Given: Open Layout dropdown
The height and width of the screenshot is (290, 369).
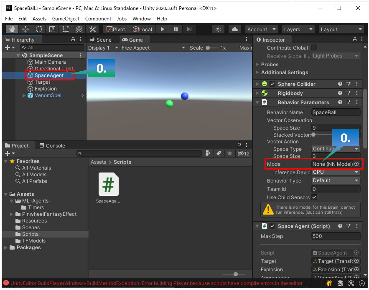Looking at the screenshot, I should tap(341, 29).
